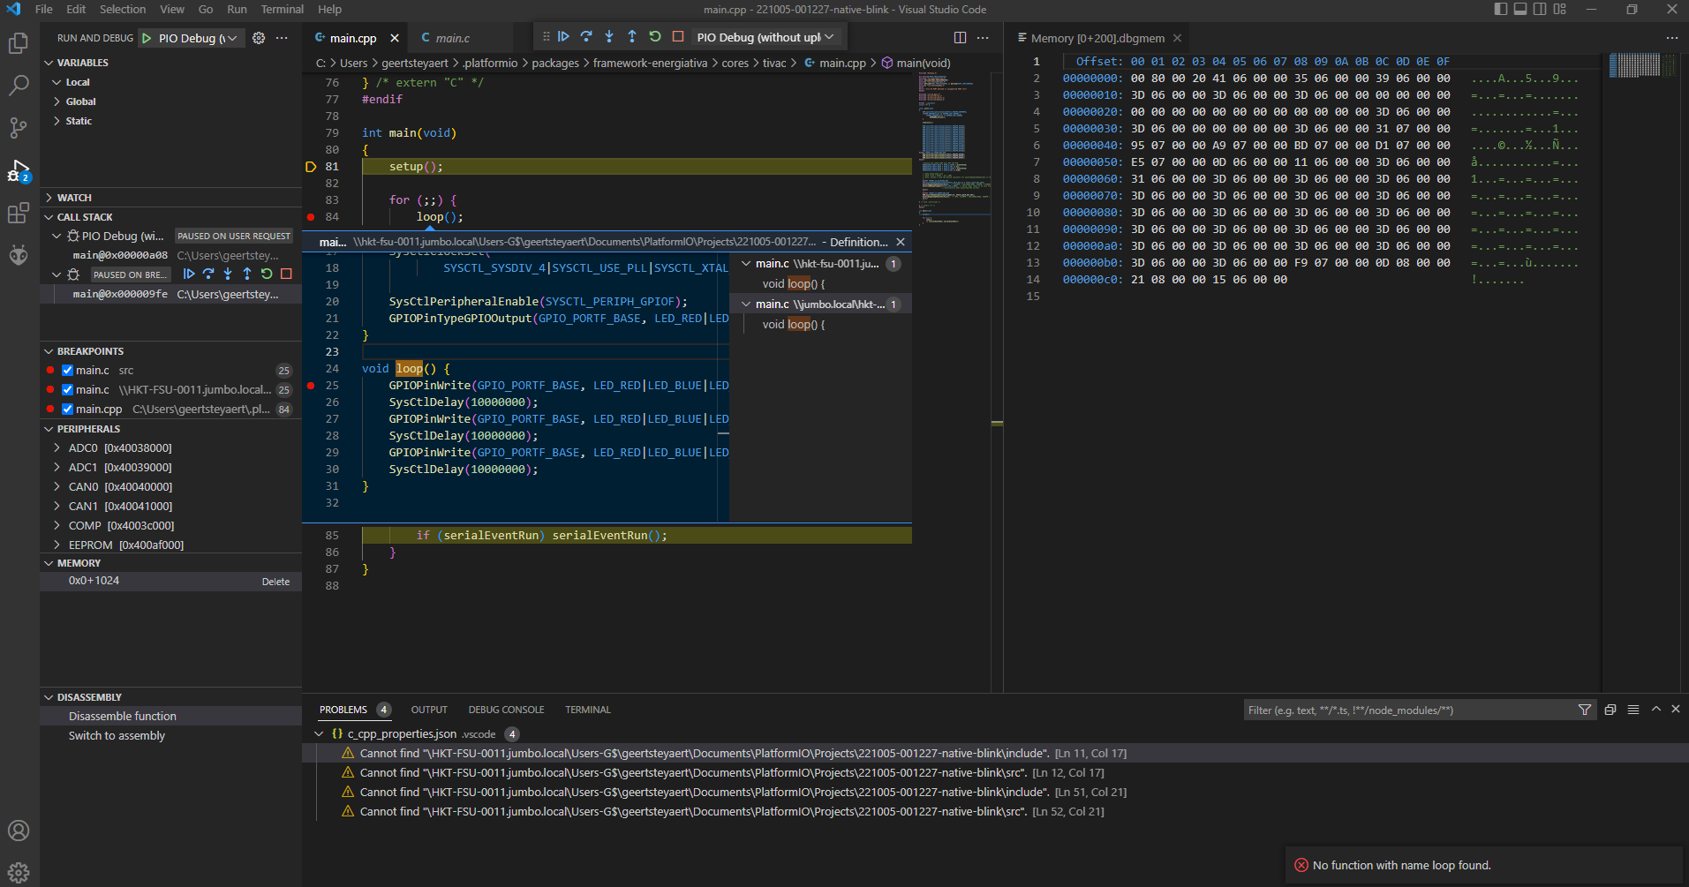Collapse c_cpp_properties.json problems group
Image resolution: width=1689 pixels, height=887 pixels.
point(320,734)
